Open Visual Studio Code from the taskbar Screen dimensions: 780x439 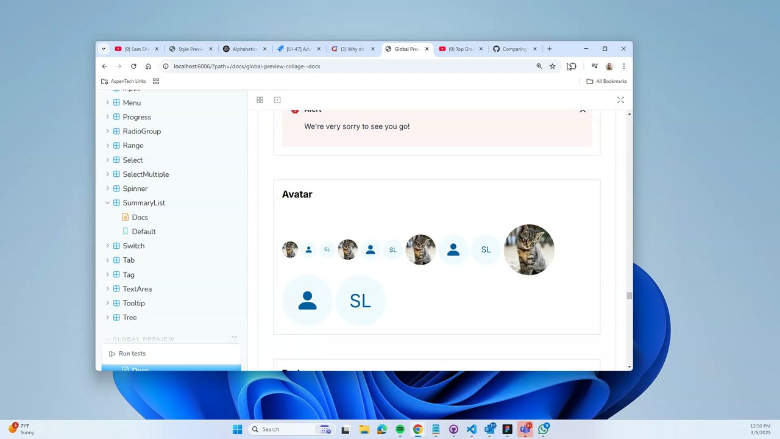pyautogui.click(x=471, y=429)
